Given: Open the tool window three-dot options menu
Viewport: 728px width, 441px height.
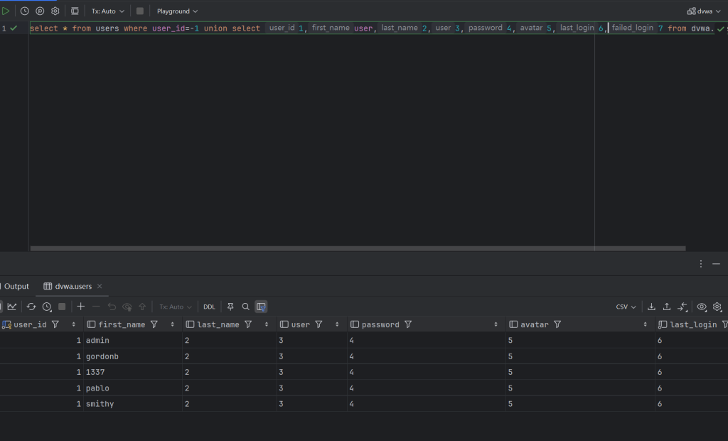Looking at the screenshot, I should click(x=700, y=264).
